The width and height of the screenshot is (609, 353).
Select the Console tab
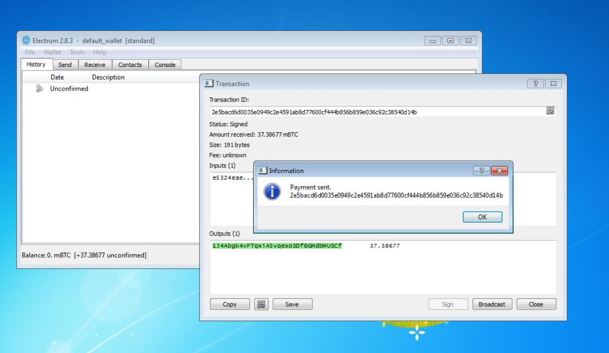click(165, 65)
